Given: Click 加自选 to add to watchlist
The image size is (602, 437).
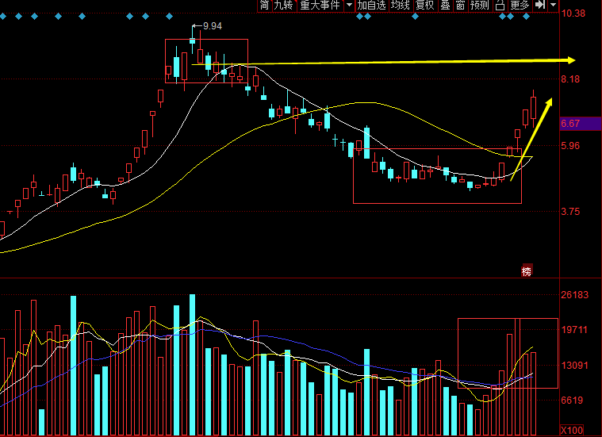Looking at the screenshot, I should pos(372,6).
